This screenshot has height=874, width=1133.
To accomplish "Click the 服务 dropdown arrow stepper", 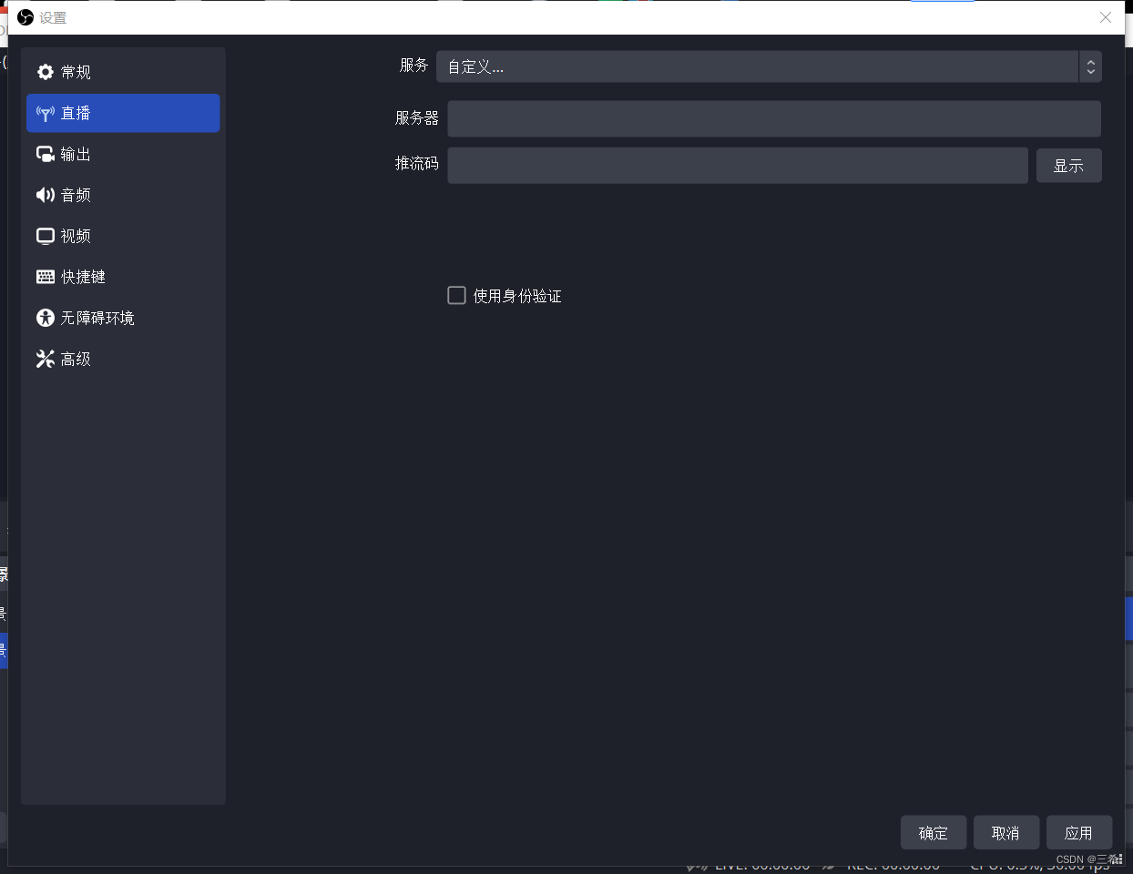I will point(1090,66).
